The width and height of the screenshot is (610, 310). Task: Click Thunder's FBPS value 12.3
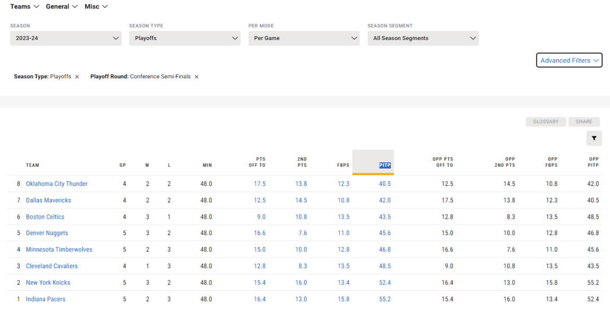(x=343, y=184)
